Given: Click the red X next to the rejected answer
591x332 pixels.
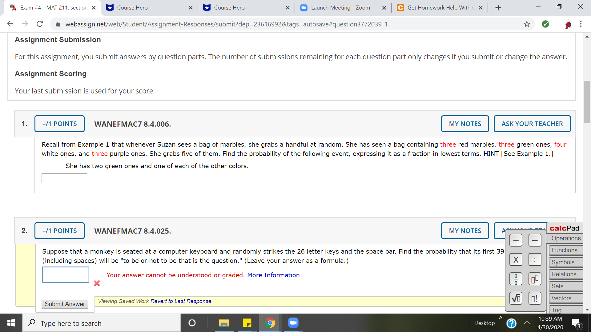Looking at the screenshot, I should (97, 283).
